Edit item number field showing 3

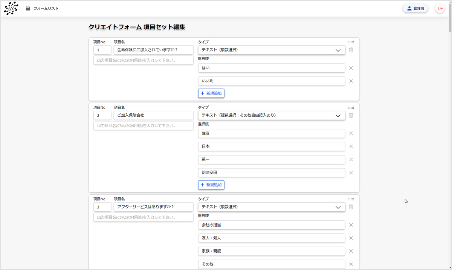coord(102,207)
